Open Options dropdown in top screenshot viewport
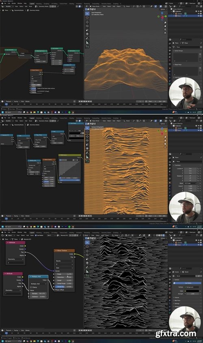The width and height of the screenshot is (203, 343). click(163, 9)
